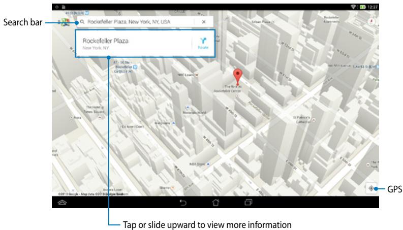Open the Rockefeller Plaza info card

(x=145, y=43)
